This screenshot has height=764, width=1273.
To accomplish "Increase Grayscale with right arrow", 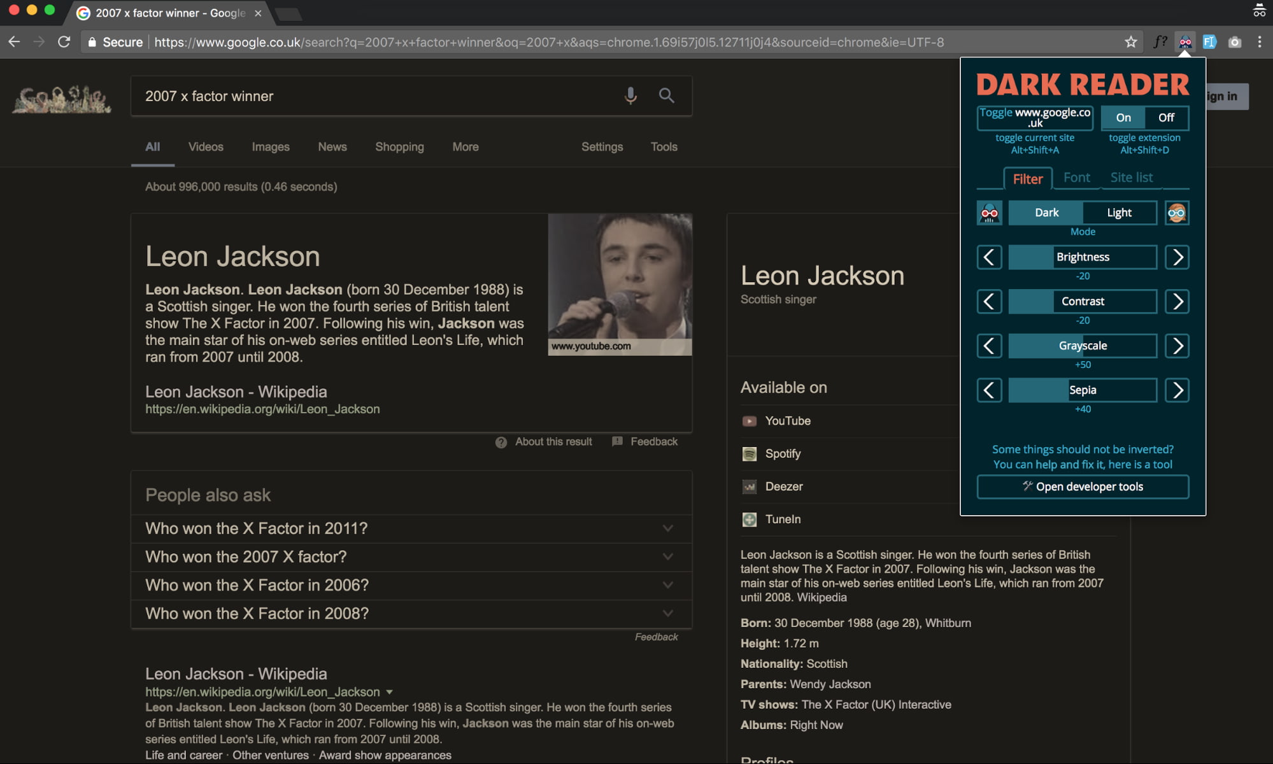I will (1177, 346).
